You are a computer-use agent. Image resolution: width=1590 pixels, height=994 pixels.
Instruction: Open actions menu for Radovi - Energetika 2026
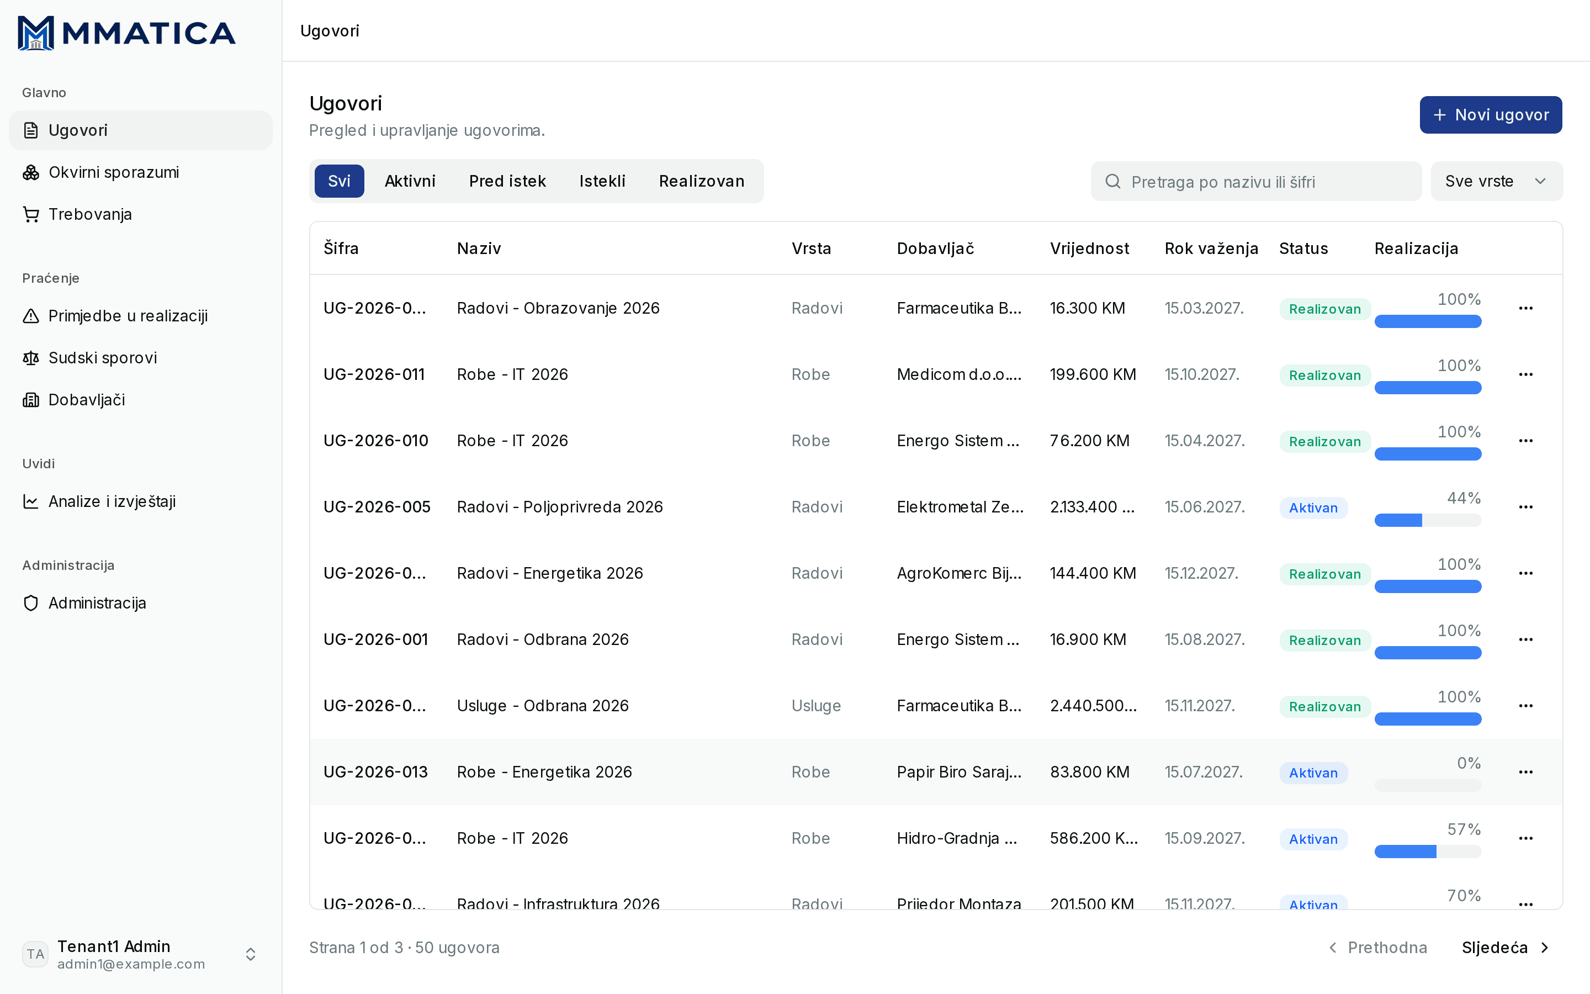[1525, 573]
